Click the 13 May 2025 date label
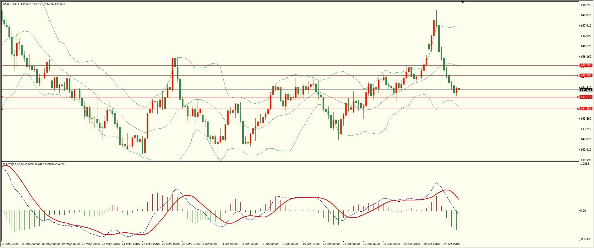This screenshot has height=248, width=594. tap(10, 244)
